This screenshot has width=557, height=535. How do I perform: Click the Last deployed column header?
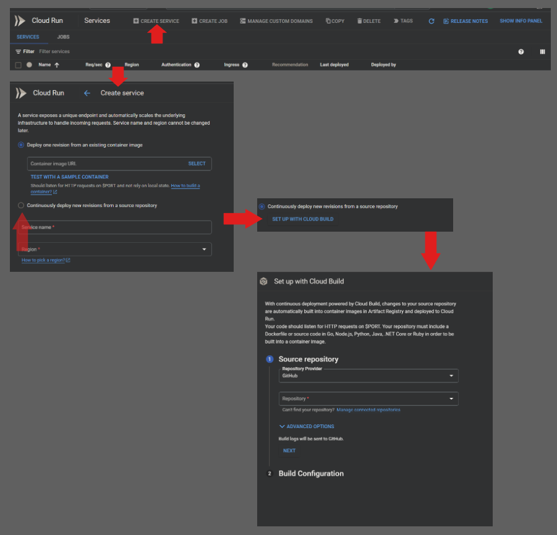tap(334, 65)
